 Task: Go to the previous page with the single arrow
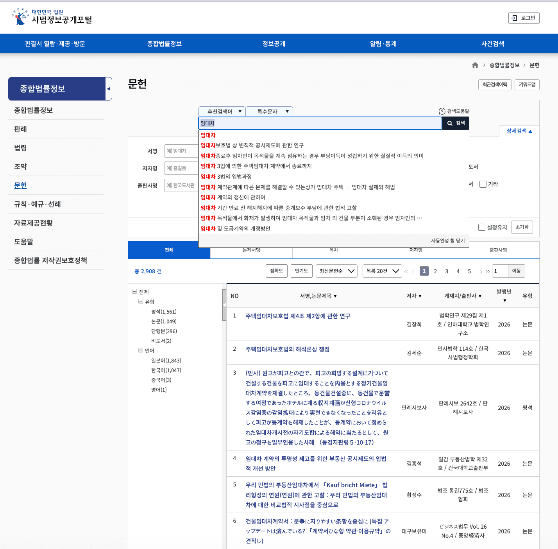pos(413,271)
